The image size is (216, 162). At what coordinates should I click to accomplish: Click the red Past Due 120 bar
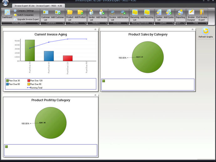[68, 58]
